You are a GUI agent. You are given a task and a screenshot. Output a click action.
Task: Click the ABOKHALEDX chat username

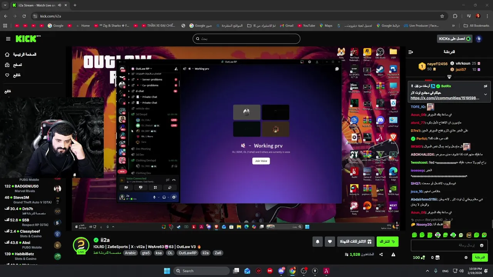(x=423, y=155)
